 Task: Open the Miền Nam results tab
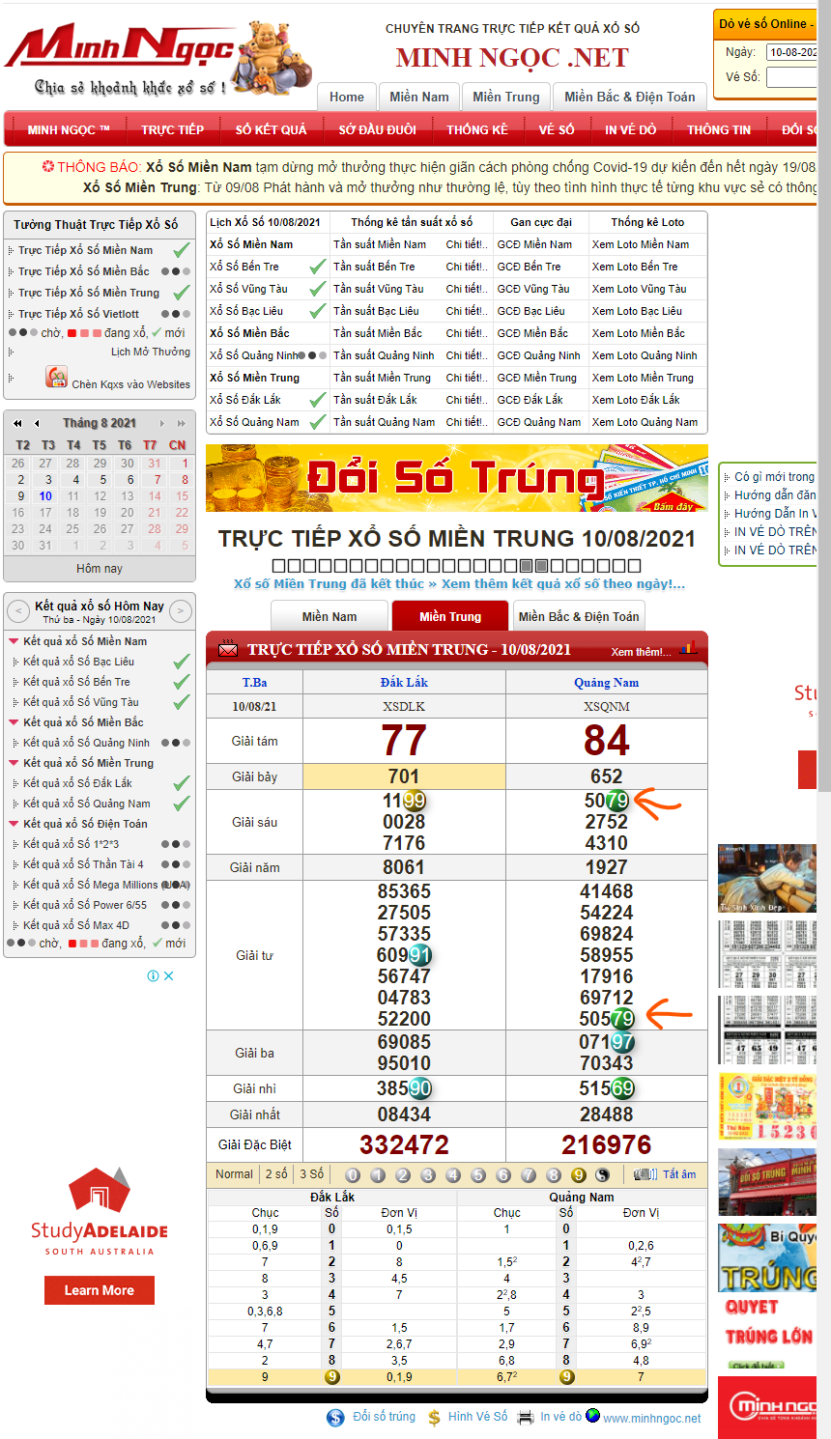point(330,616)
